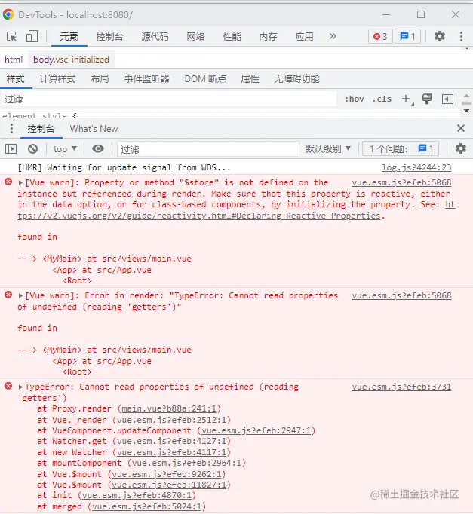Open the customize DevTools three-dot menu
Image resolution: width=473 pixels, height=514 pixels.
point(461,36)
